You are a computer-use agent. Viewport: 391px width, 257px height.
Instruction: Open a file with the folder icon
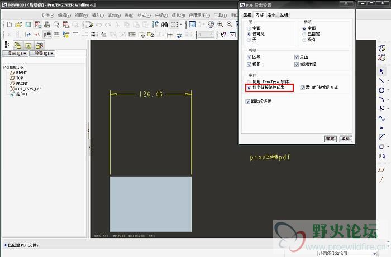18,25
